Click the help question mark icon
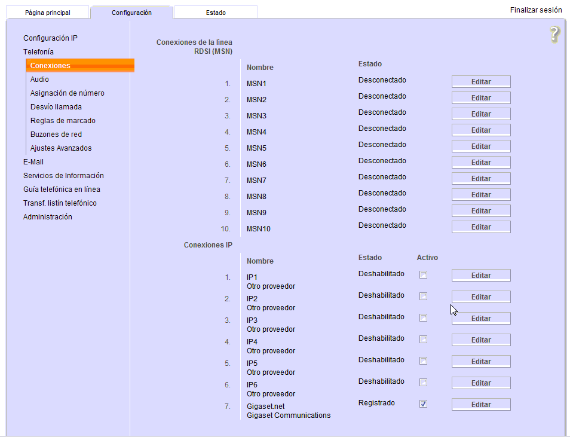This screenshot has height=437, width=570. 554,35
